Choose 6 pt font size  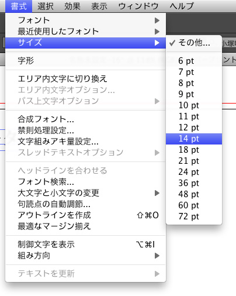click(x=194, y=61)
